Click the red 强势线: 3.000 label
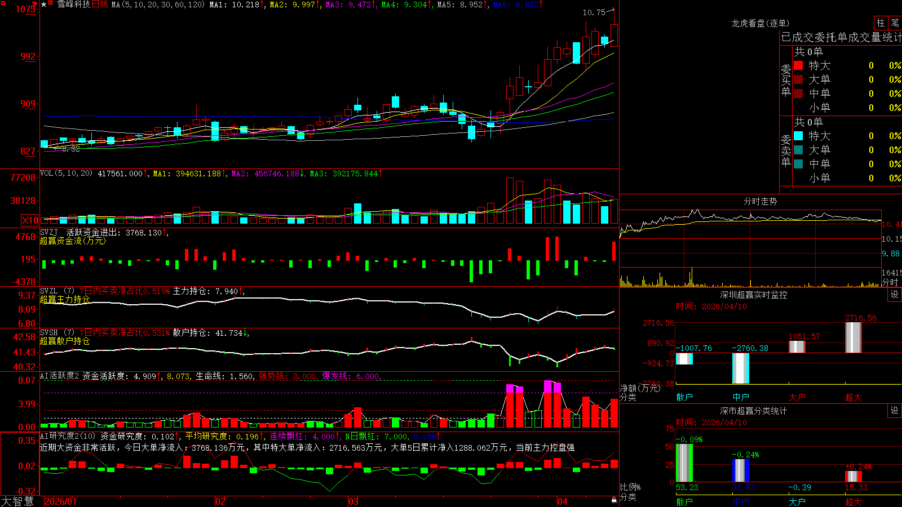This screenshot has width=902, height=507. click(289, 376)
